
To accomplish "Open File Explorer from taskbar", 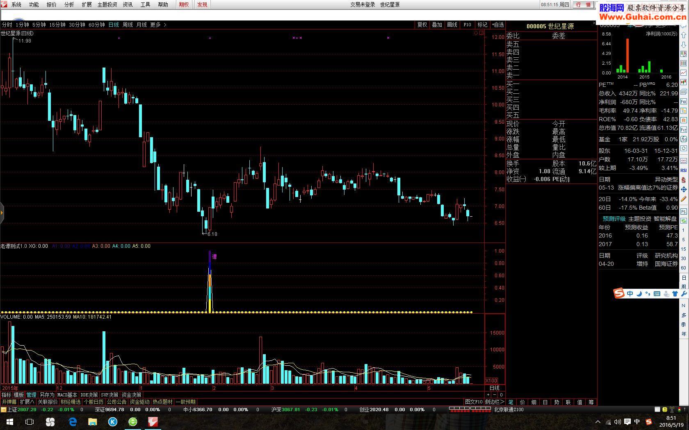I will coord(93,422).
